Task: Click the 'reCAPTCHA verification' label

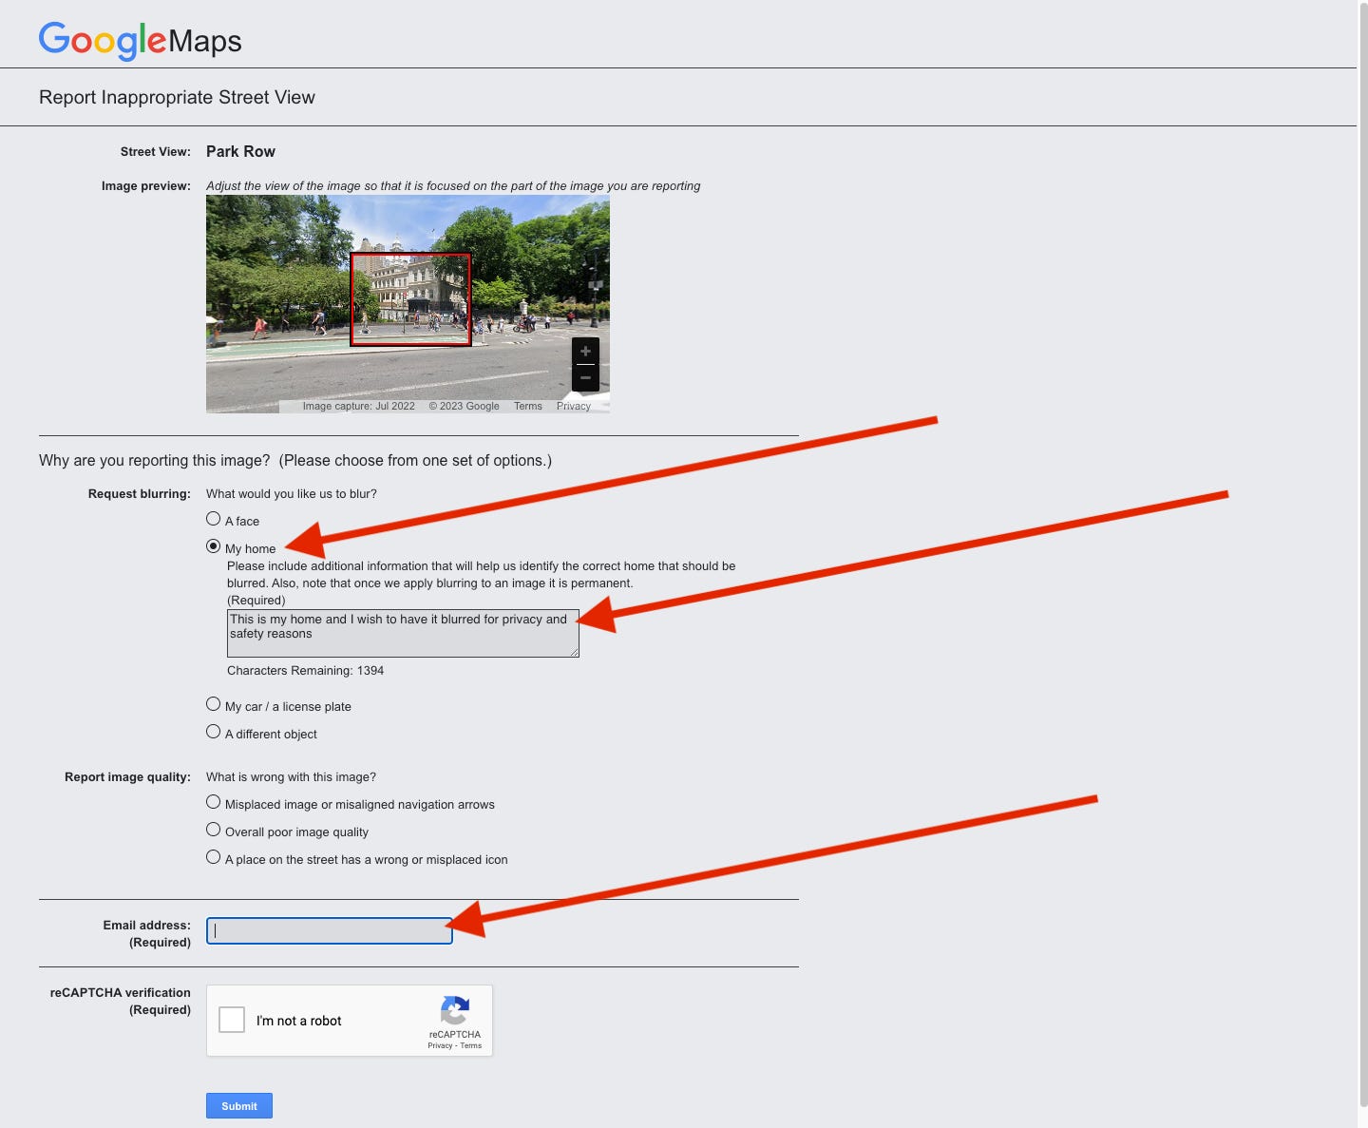Action: point(121,992)
